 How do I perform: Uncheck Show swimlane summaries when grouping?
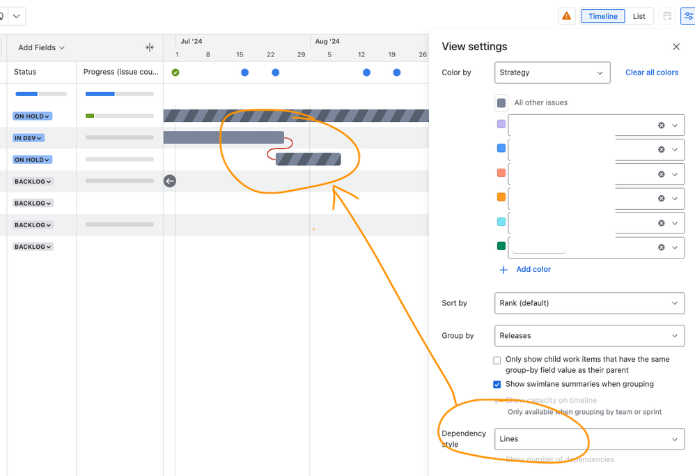pos(497,384)
